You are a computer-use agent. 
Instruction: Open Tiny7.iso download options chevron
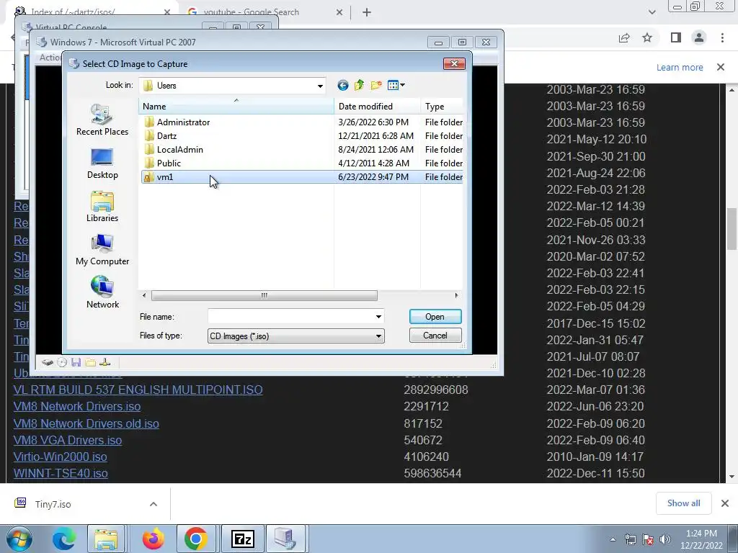pyautogui.click(x=154, y=504)
